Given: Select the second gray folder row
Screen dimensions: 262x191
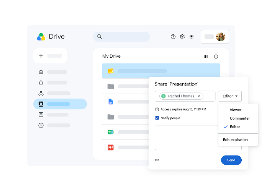Looking at the screenshot, I should [126, 117].
